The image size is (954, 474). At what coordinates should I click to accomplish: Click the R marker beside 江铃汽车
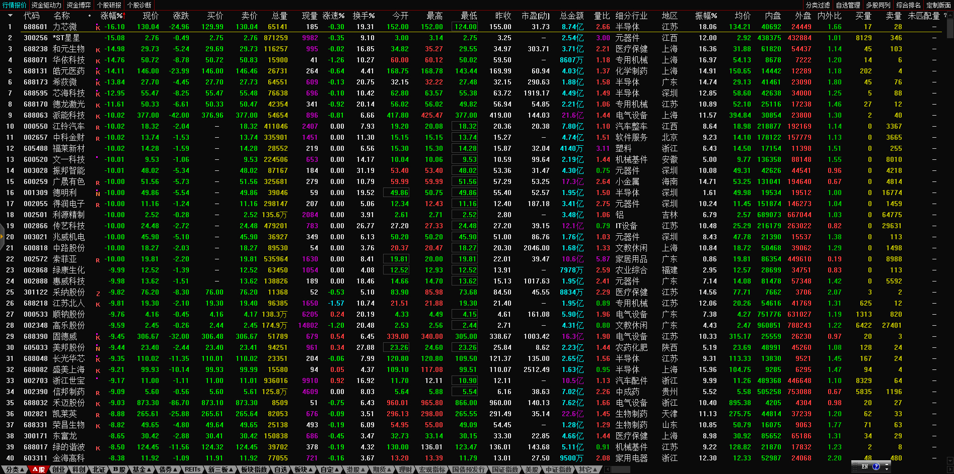(98, 127)
